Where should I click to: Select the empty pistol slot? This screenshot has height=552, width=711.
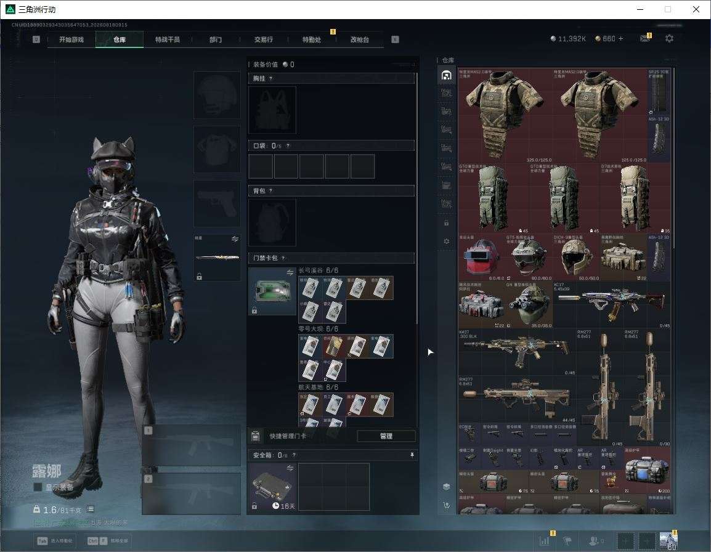coord(217,204)
